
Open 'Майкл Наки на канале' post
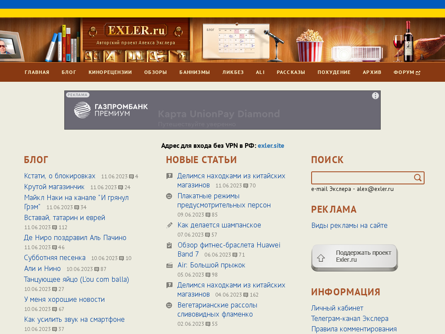click(76, 202)
